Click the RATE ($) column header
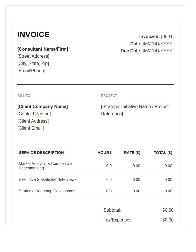 click(132, 153)
